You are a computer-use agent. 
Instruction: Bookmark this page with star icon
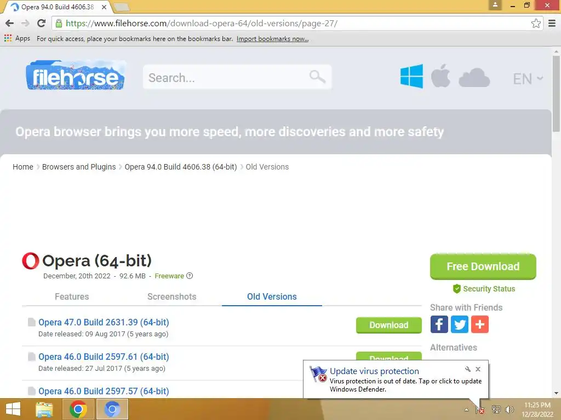pos(536,24)
